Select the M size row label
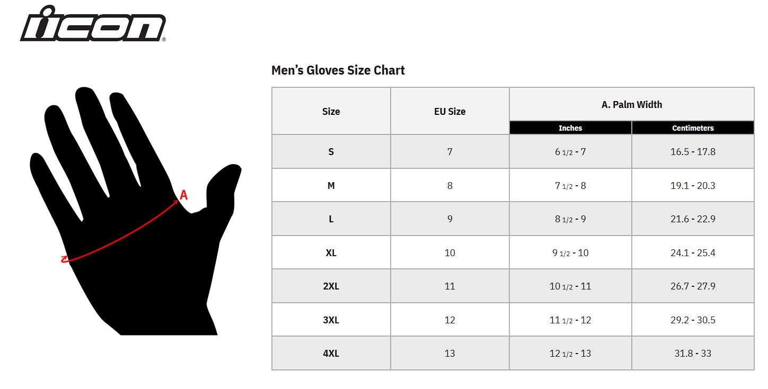The image size is (768, 389). (331, 186)
